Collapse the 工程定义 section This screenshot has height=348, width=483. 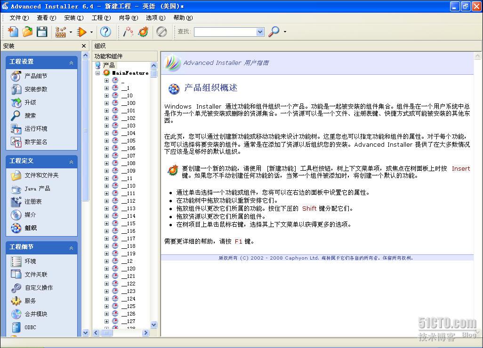coord(71,162)
